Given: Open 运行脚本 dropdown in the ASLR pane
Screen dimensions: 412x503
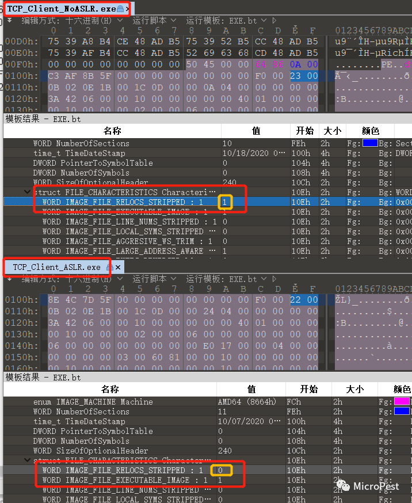Looking at the screenshot, I should (154, 279).
